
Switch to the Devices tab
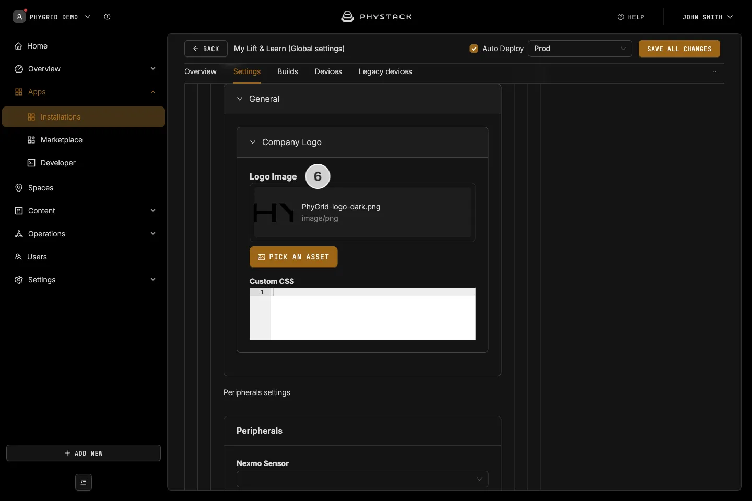click(x=328, y=71)
